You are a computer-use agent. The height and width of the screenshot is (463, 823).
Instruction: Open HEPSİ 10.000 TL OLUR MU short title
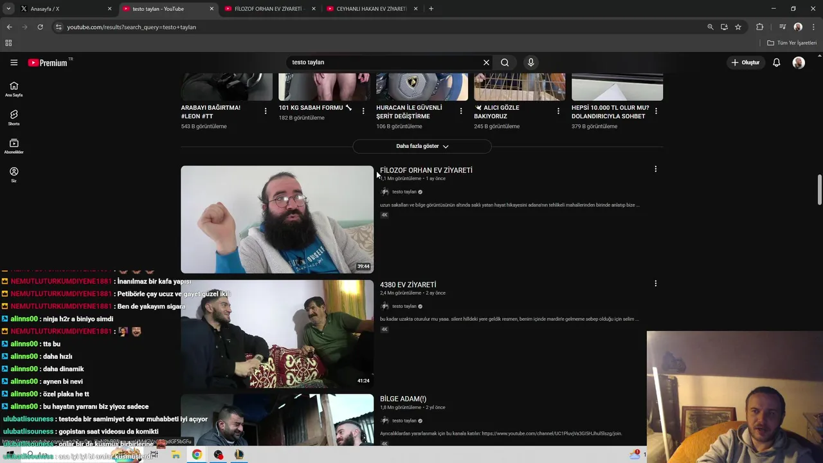[x=610, y=112]
